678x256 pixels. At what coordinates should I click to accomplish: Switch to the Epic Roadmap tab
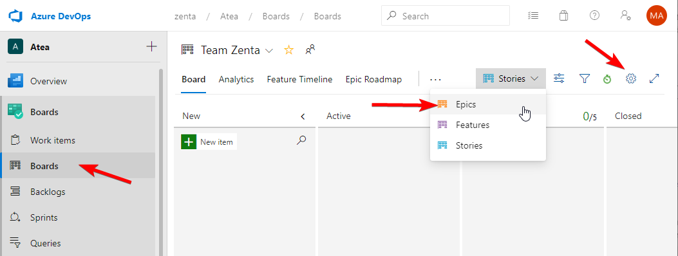(x=373, y=79)
